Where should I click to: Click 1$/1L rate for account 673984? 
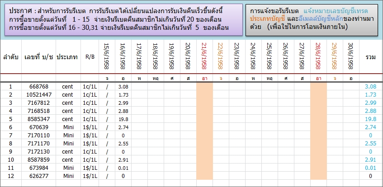90,168
